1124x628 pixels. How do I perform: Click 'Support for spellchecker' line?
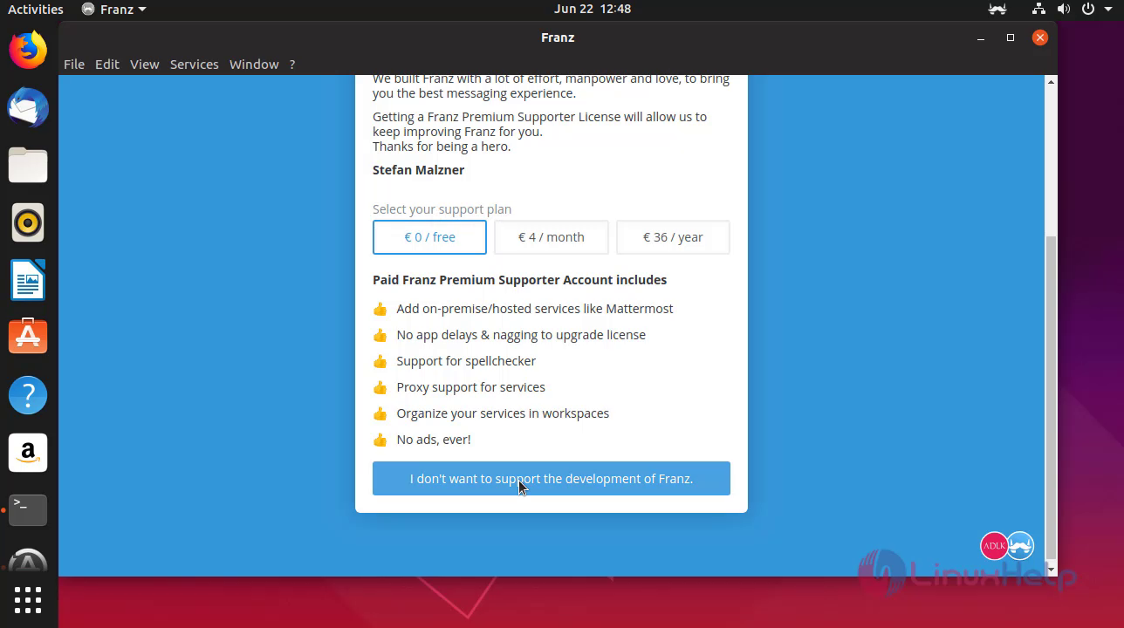(x=466, y=361)
